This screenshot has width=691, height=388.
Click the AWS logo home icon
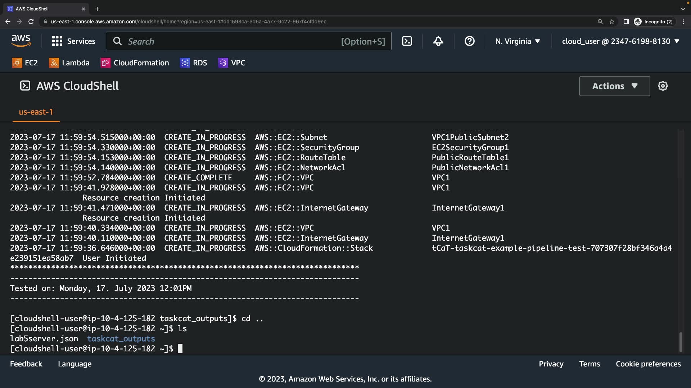pos(21,41)
